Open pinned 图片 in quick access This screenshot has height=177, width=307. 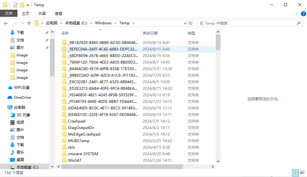coord(20,48)
